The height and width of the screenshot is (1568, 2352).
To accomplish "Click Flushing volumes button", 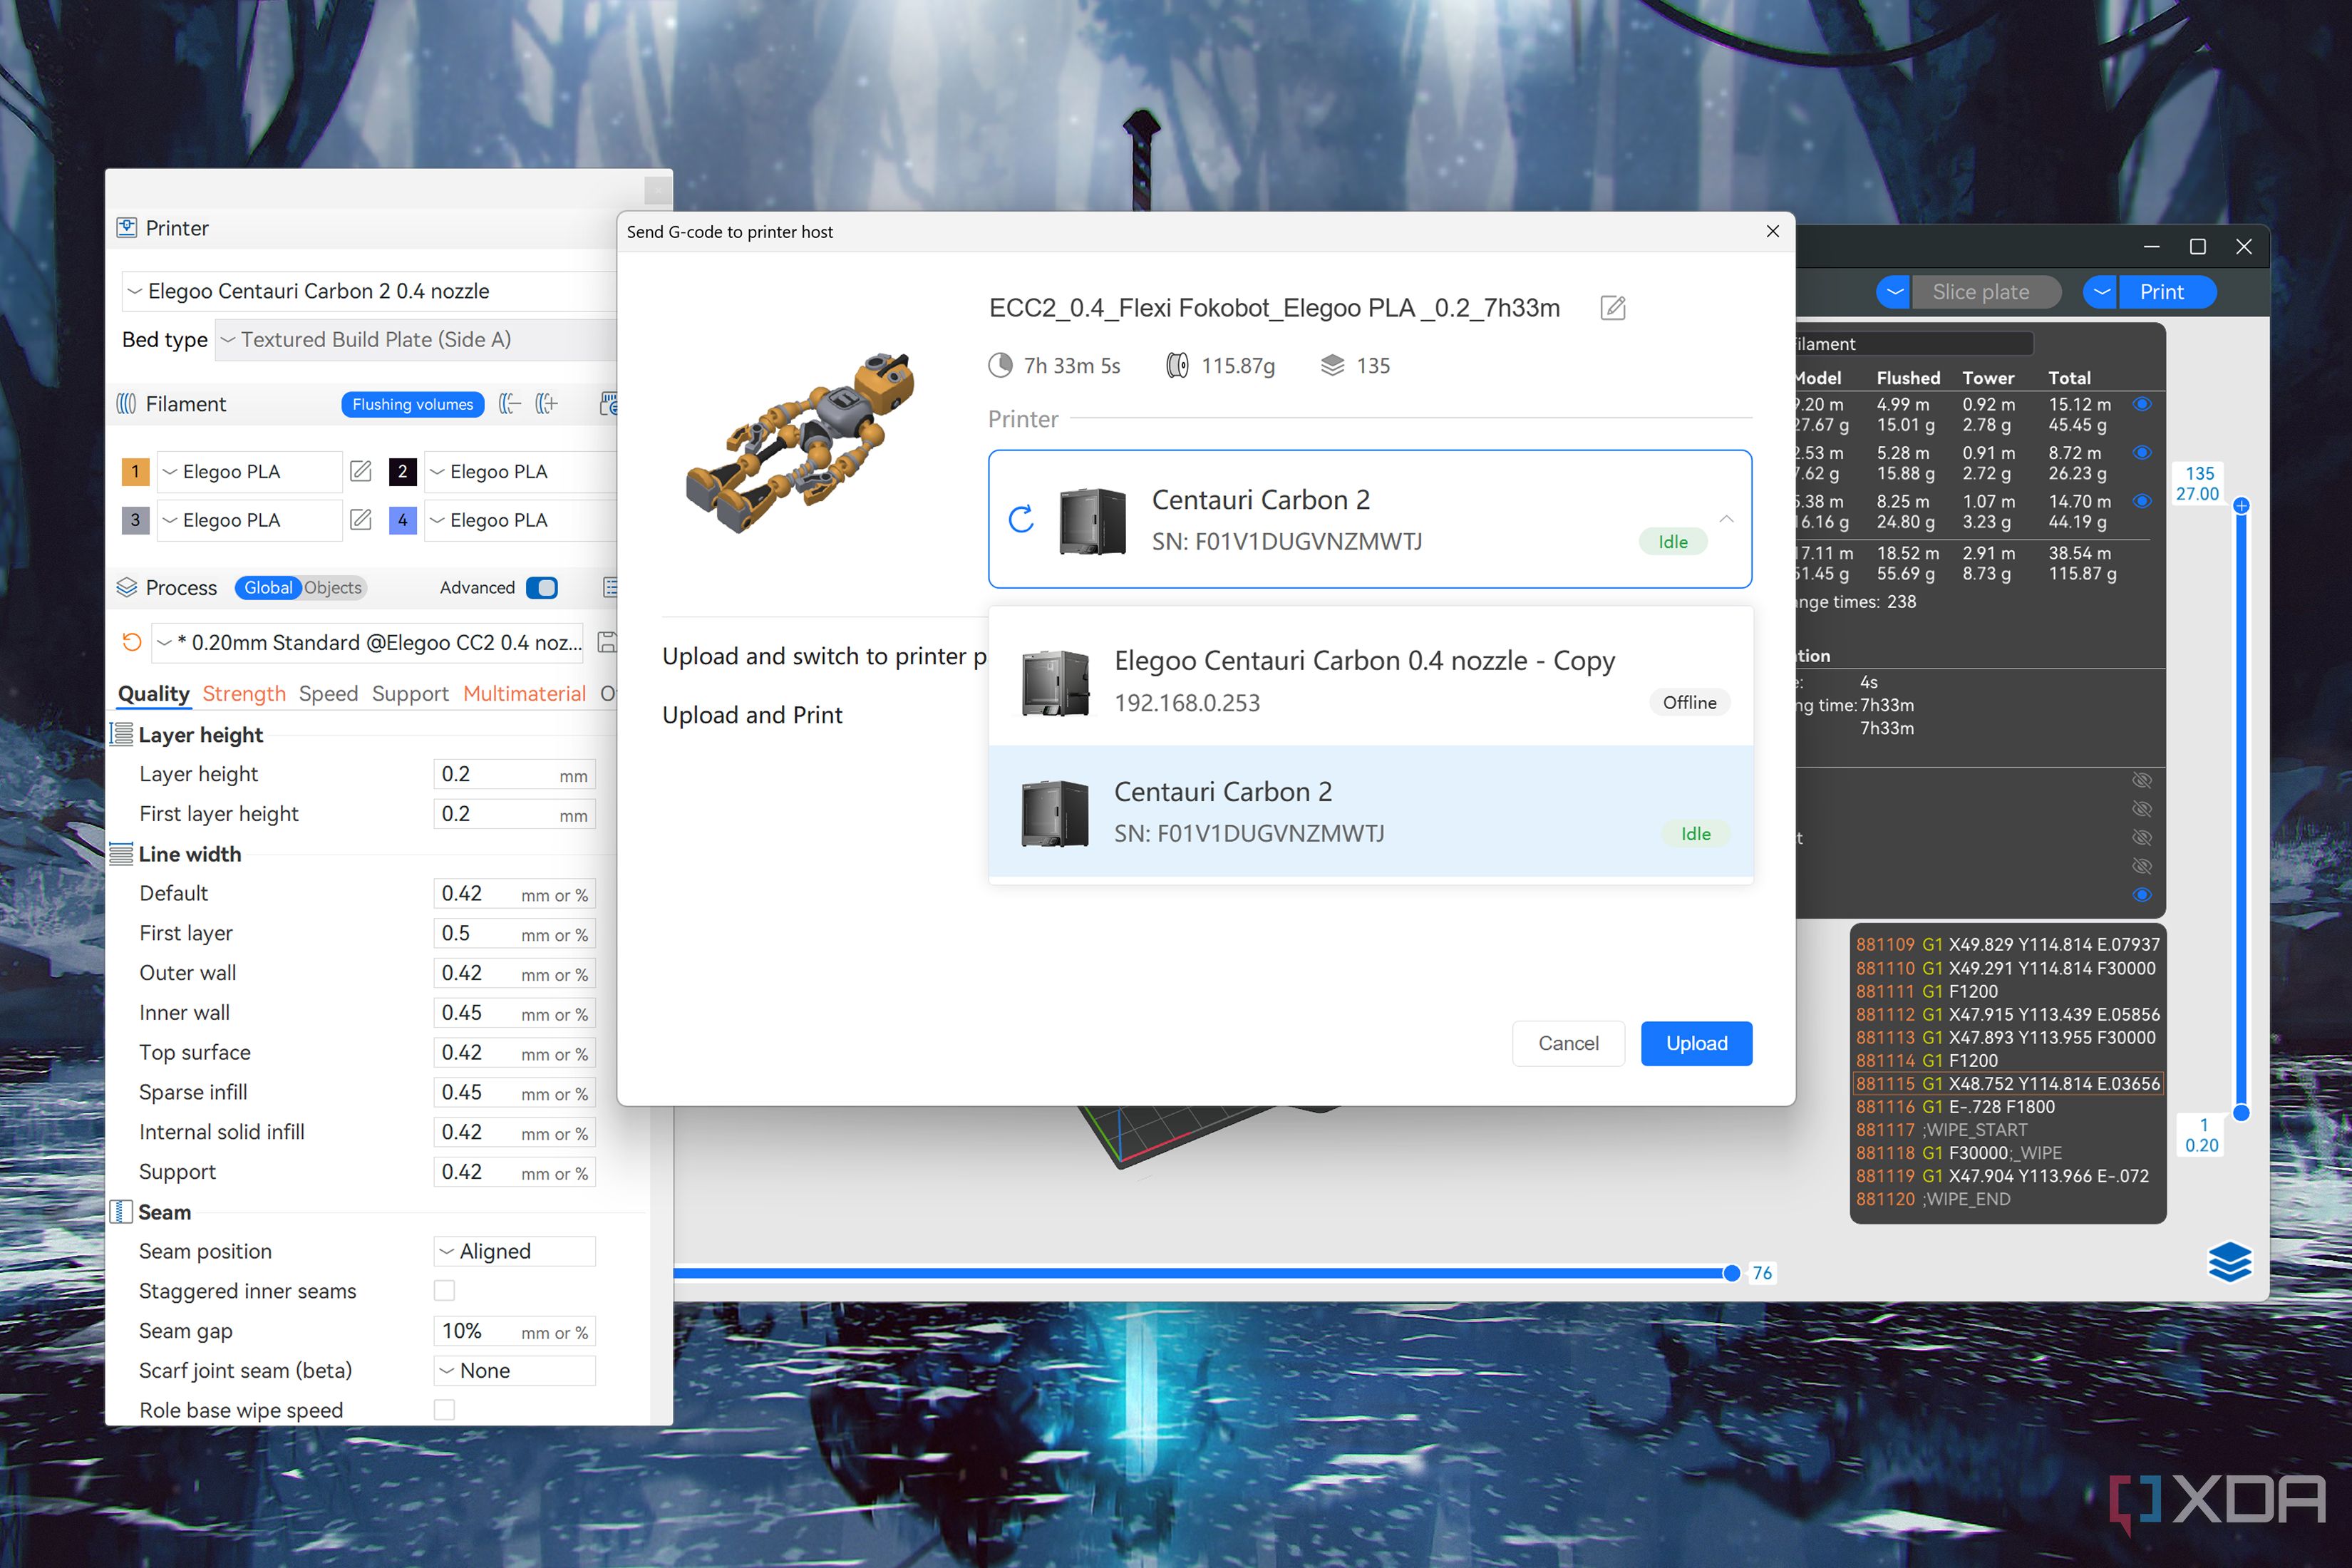I will 412,404.
